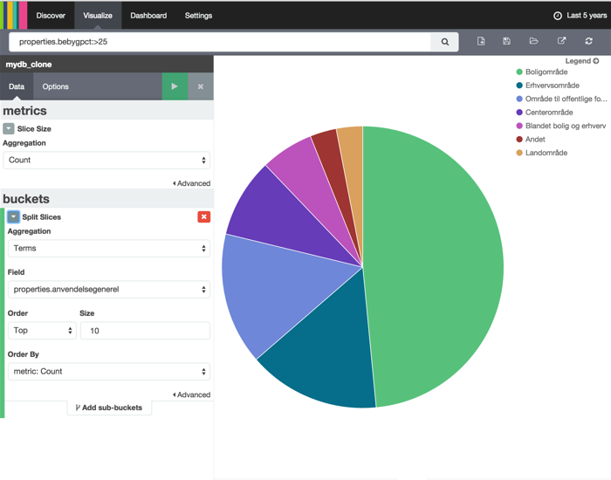Create a new visualization document icon
Screen dimensions: 611x480
481,41
